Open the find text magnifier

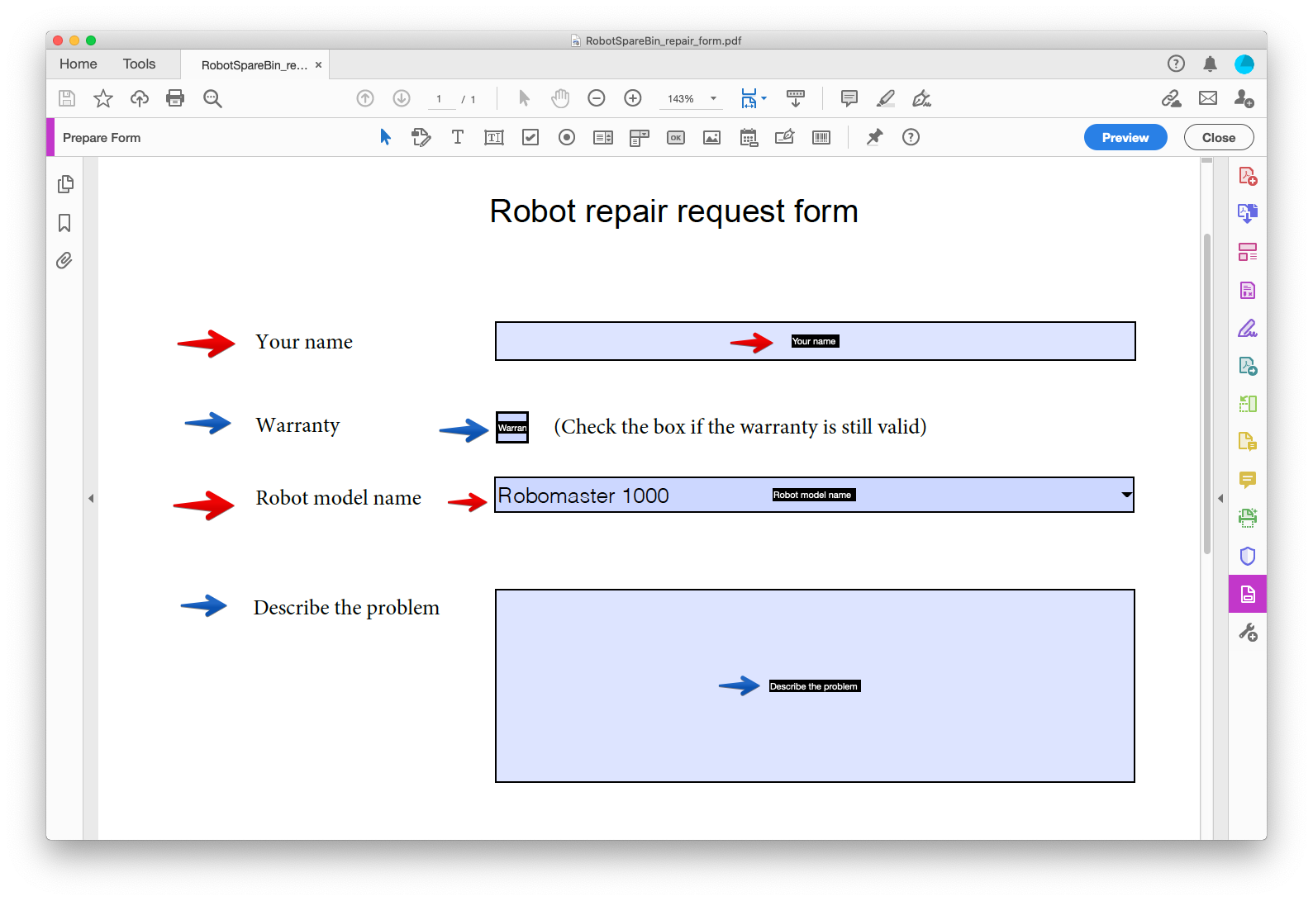coord(212,98)
